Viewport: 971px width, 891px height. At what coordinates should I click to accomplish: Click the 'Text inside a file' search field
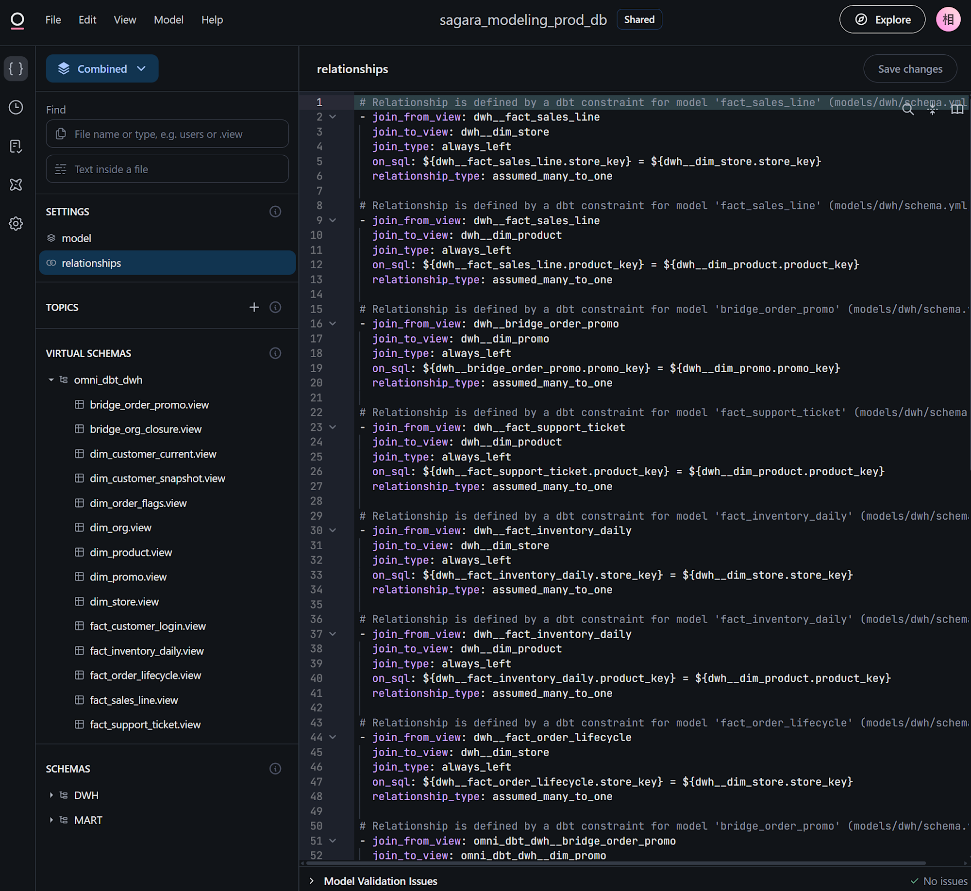click(x=167, y=169)
